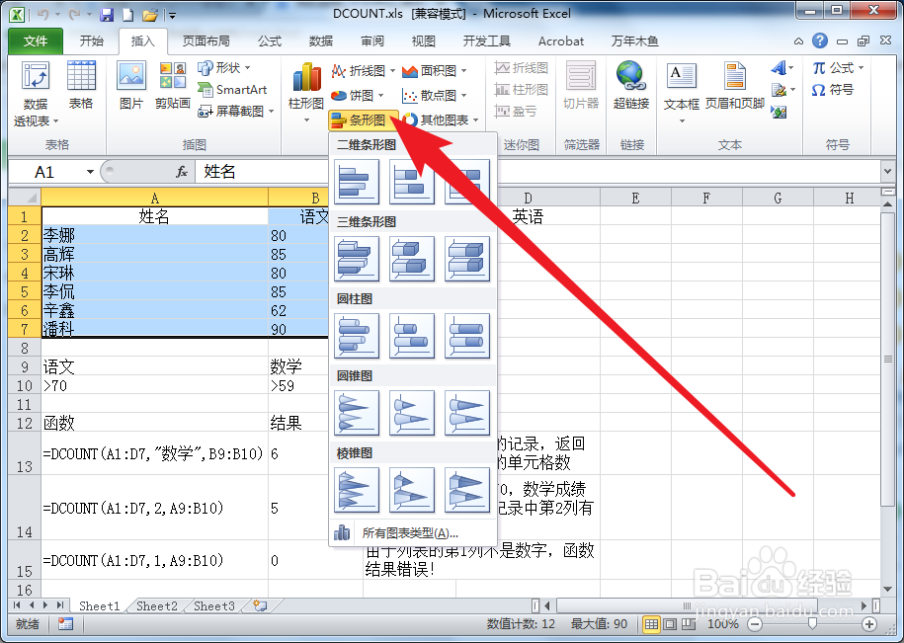Select the Sheet2 worksheet tab

coord(155,606)
